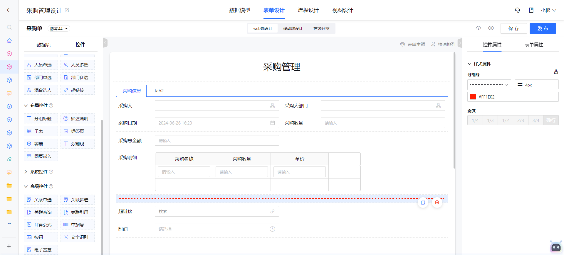The height and width of the screenshot is (255, 564).
Task: Add new item with plus icon
Action: click(x=9, y=246)
